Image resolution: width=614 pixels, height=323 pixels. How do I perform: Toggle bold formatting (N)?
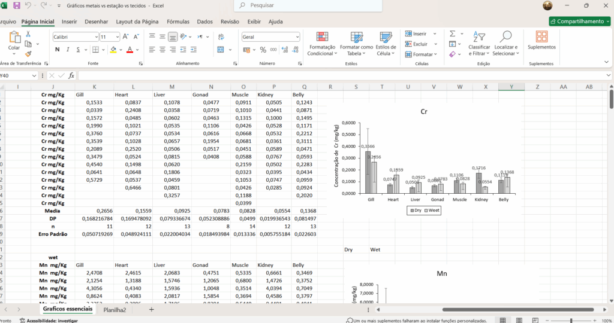click(58, 50)
